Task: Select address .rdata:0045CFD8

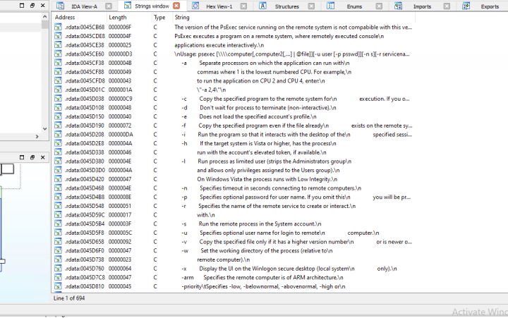Action: pos(85,81)
